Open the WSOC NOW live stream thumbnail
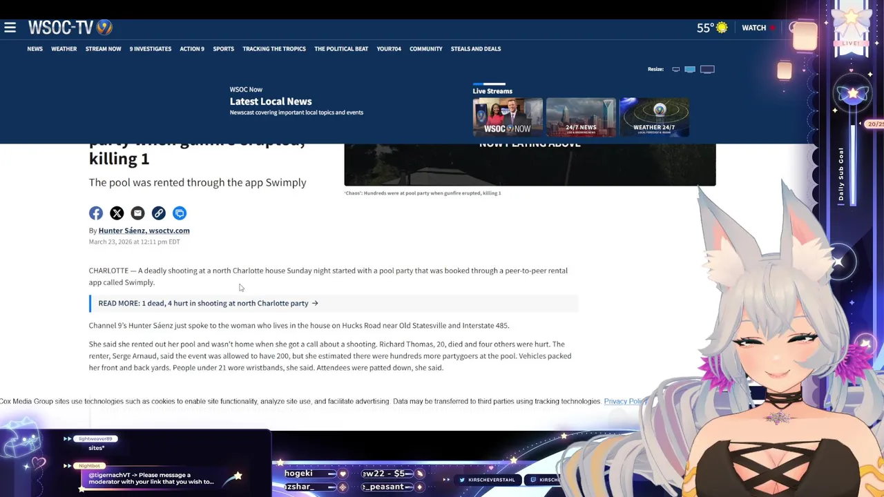The width and height of the screenshot is (884, 497). click(x=508, y=117)
